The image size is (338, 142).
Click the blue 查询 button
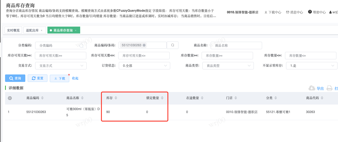15,78
